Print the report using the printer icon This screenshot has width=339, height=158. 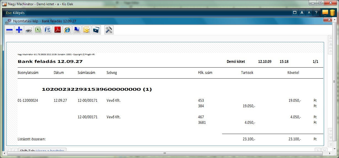pyautogui.click(x=29, y=30)
